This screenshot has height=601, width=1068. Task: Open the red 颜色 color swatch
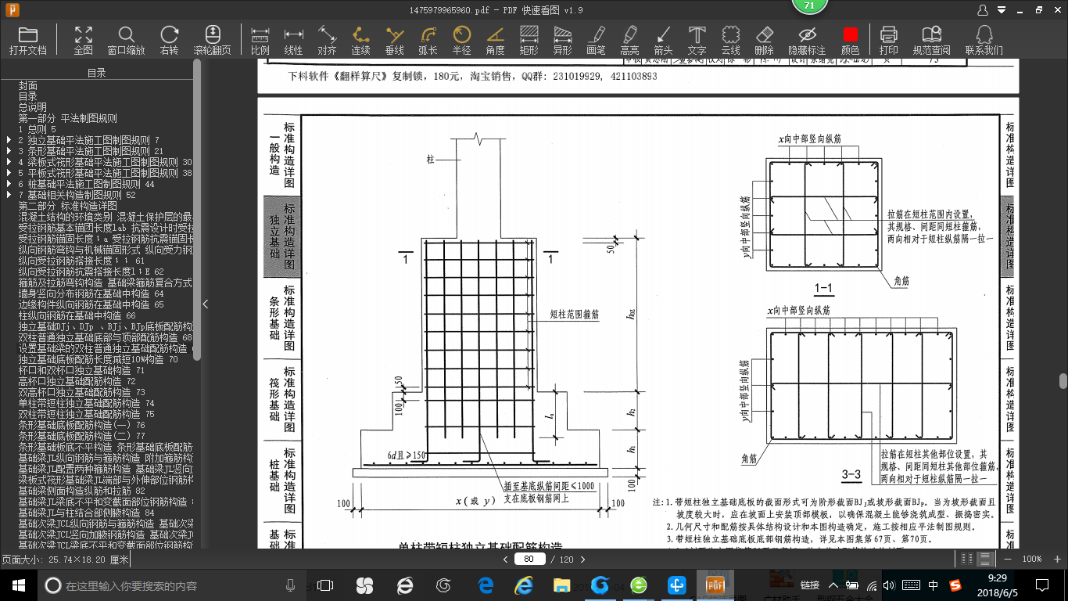(x=850, y=41)
